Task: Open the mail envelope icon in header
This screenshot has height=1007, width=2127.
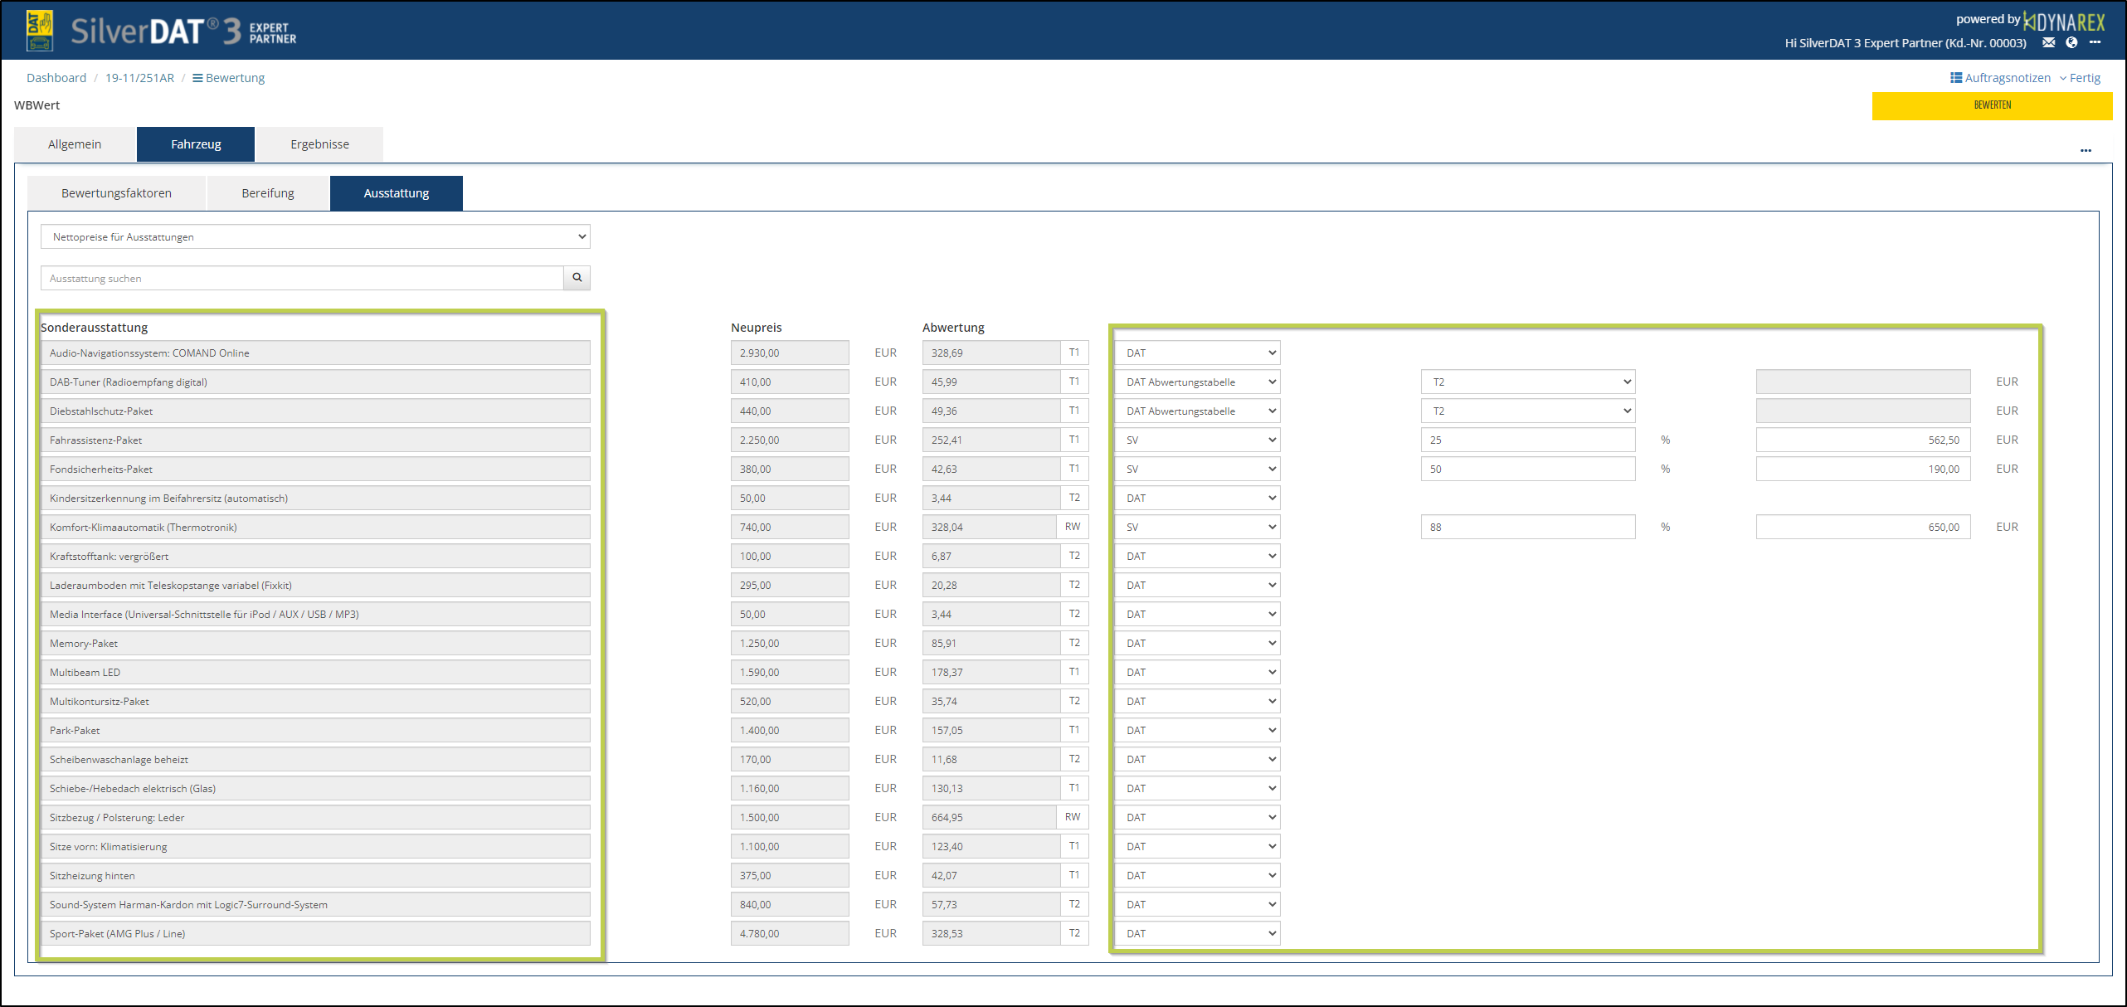Action: pyautogui.click(x=2048, y=42)
